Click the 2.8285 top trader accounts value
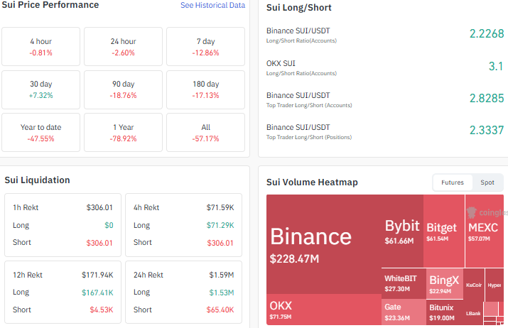Image resolution: width=508 pixels, height=328 pixels. coord(487,98)
